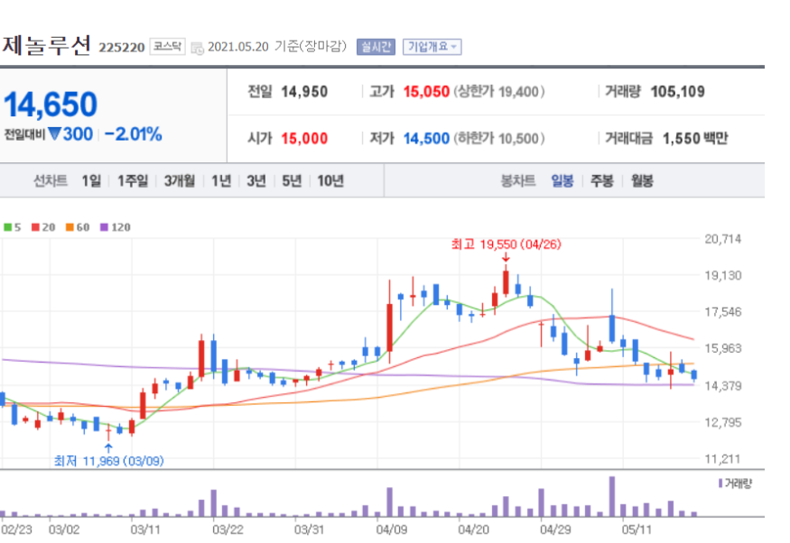Click the 거래량 volume legend marker
790x543 pixels.
point(721,483)
